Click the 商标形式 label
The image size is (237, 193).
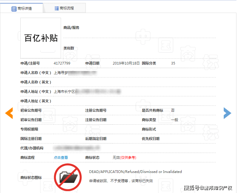[x=149, y=129]
